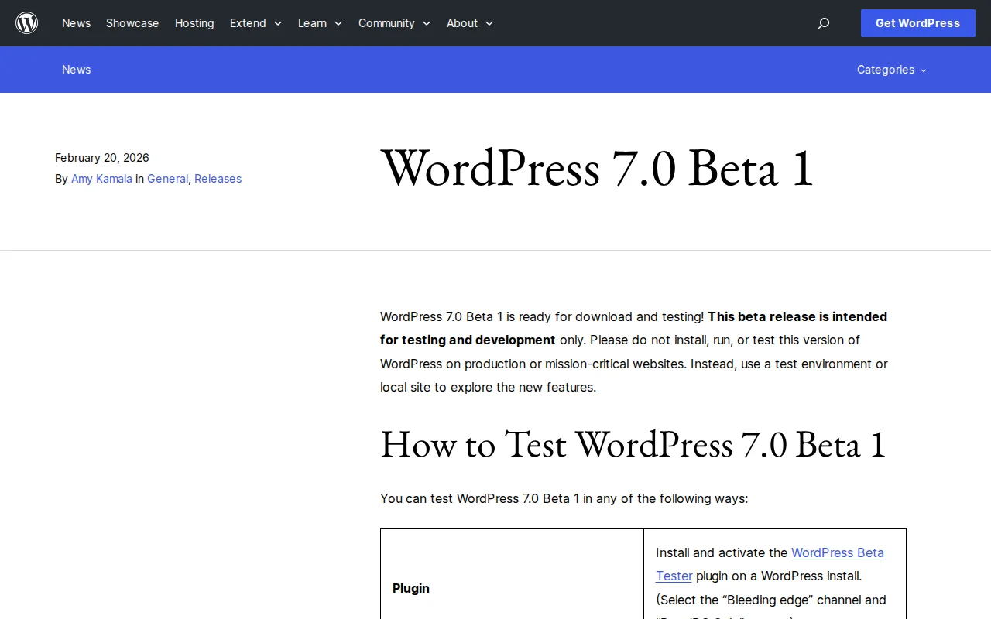Select the News menu item in the header
The height and width of the screenshot is (619, 991).
click(76, 23)
